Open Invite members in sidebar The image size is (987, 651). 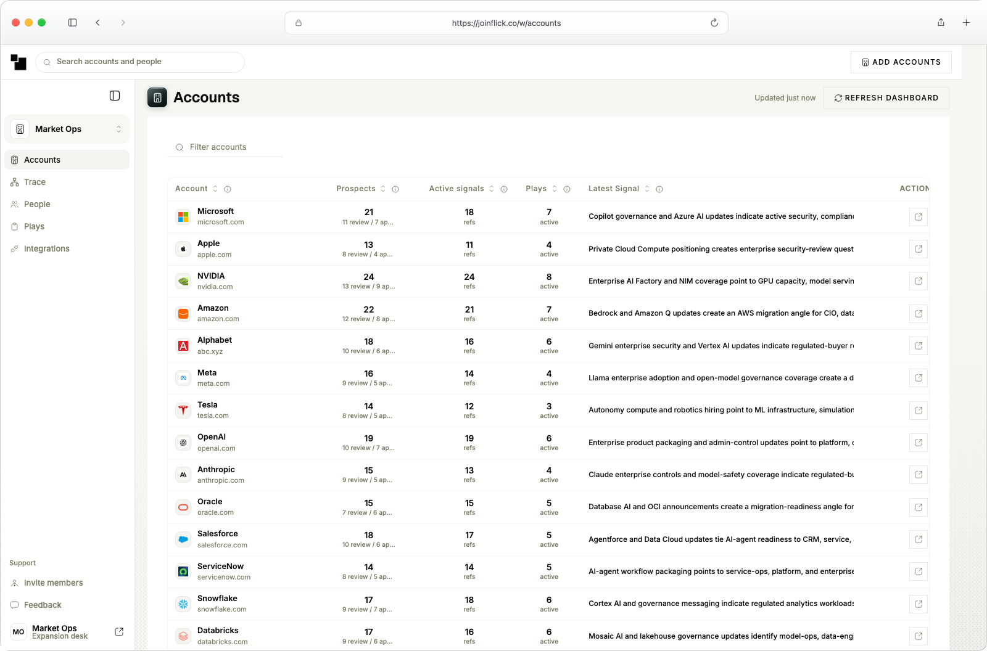67,583
